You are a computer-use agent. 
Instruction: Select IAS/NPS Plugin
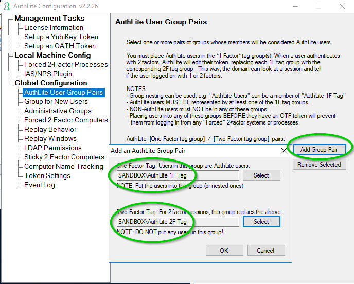(x=48, y=74)
